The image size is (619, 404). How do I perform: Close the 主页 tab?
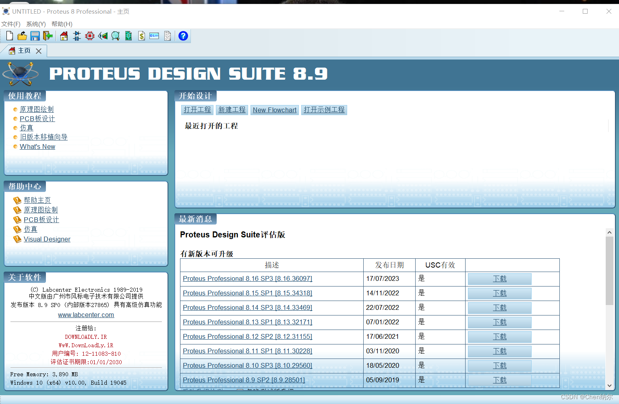click(39, 51)
